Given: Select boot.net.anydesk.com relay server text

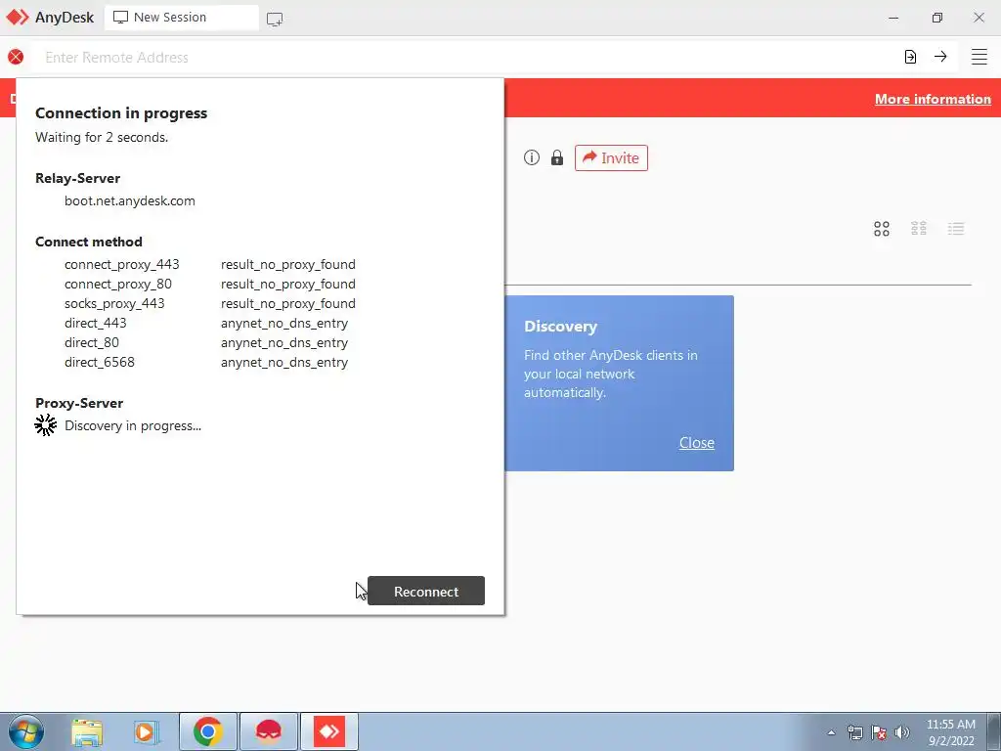Looking at the screenshot, I should (130, 200).
